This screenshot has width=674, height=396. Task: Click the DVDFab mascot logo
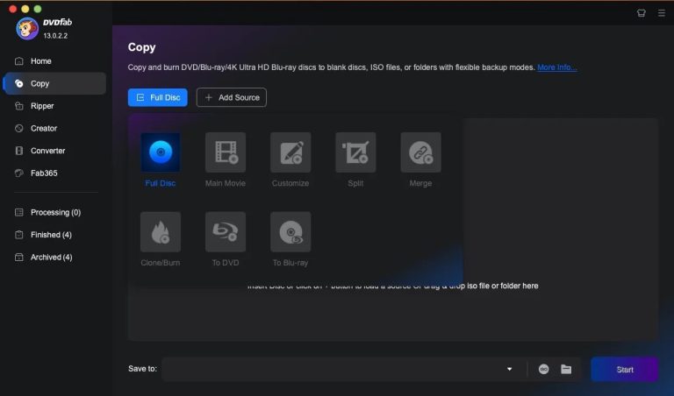coord(27,28)
